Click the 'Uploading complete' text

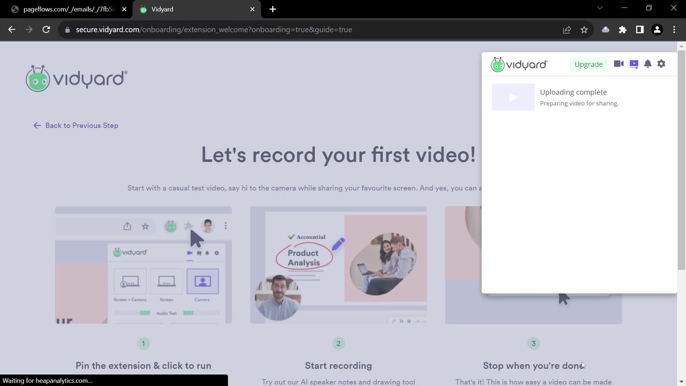573,92
